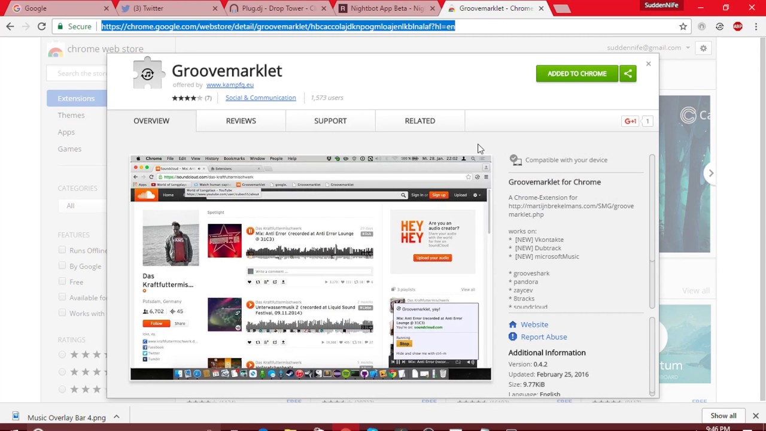Click the Added to Chrome button

click(x=577, y=74)
